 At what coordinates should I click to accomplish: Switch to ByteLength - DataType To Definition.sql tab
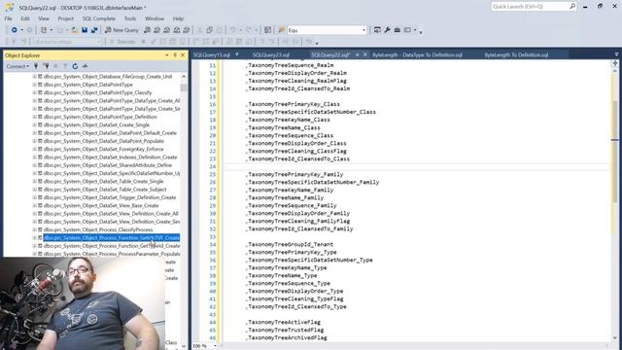click(x=417, y=54)
